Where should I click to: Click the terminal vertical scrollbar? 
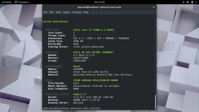[155, 102]
